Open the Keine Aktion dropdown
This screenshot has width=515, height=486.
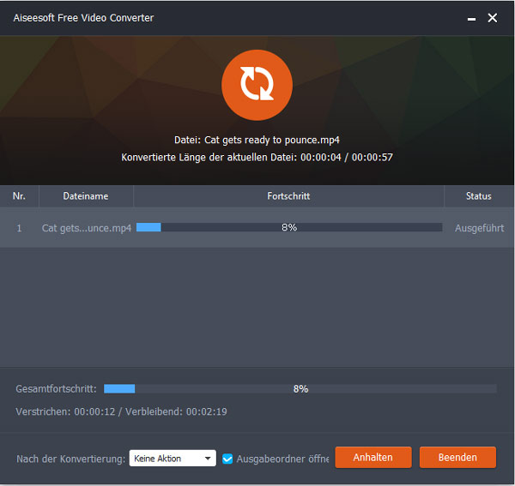click(173, 459)
